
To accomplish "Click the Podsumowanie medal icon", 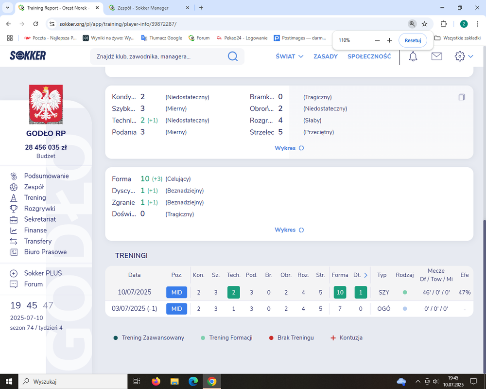I will point(14,176).
